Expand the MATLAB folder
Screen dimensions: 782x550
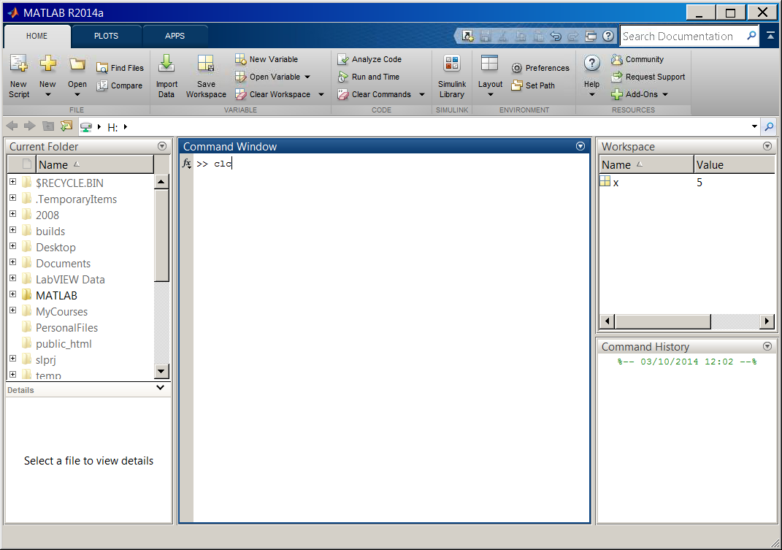13,294
